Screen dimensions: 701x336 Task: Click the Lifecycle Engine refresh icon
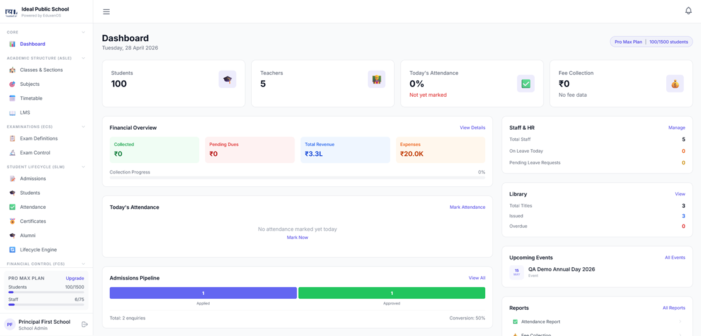[x=12, y=250]
